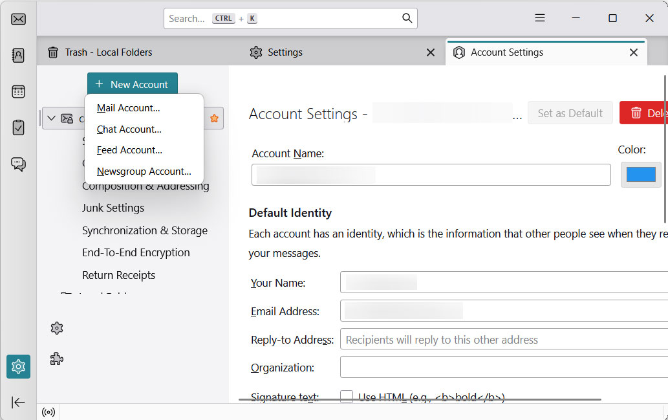Open Add-ons and Themes puzzle icon

57,359
